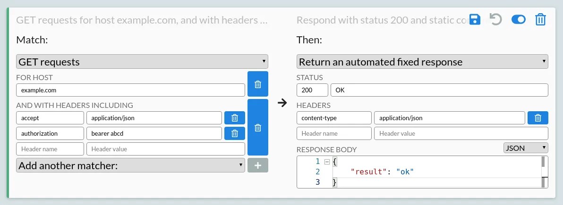Add matcher with plus button

[258, 165]
